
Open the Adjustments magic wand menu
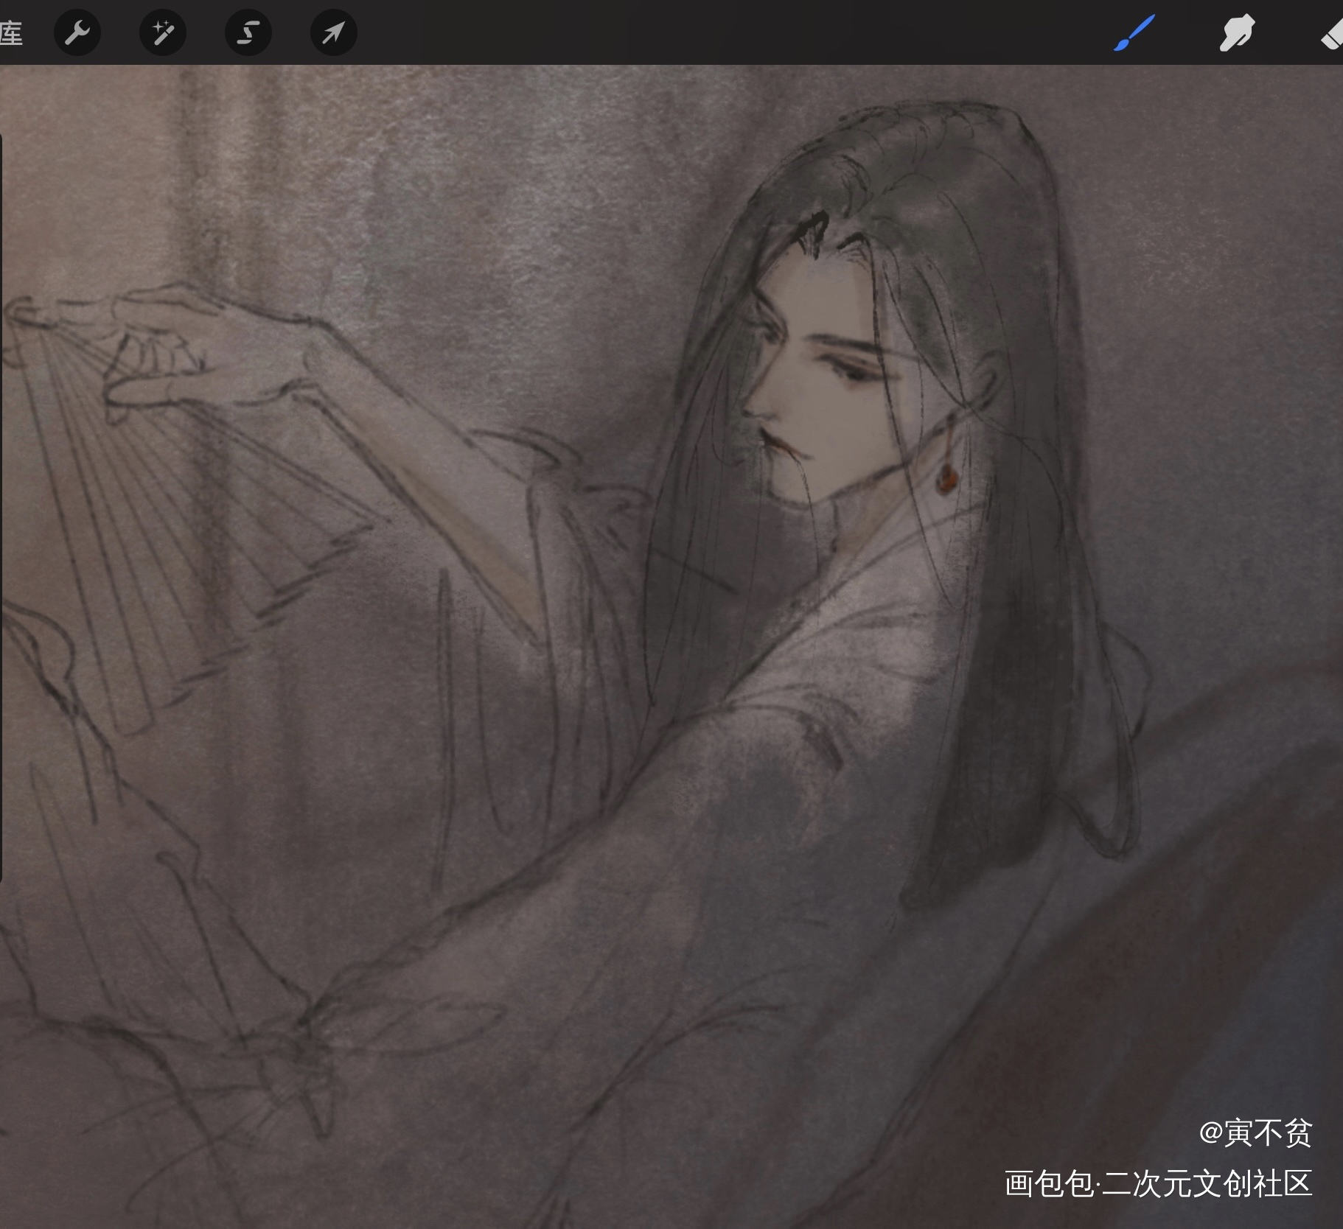(x=163, y=33)
